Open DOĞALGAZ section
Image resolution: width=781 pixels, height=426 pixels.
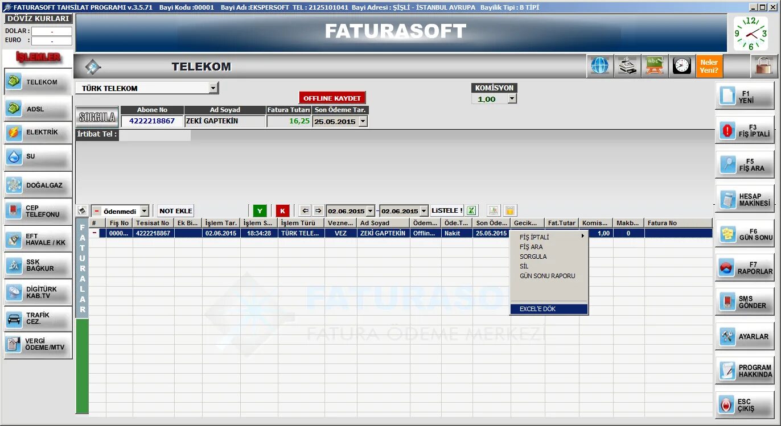[38, 185]
